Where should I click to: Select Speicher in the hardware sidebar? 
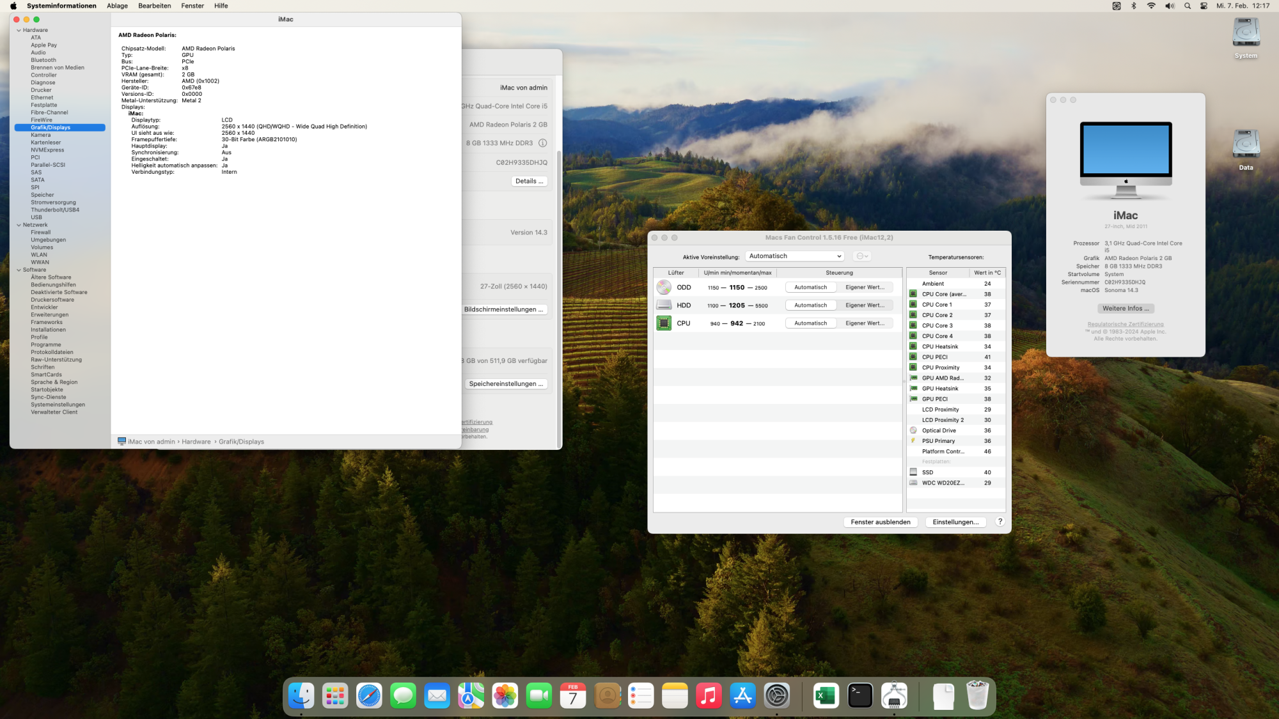click(x=42, y=195)
